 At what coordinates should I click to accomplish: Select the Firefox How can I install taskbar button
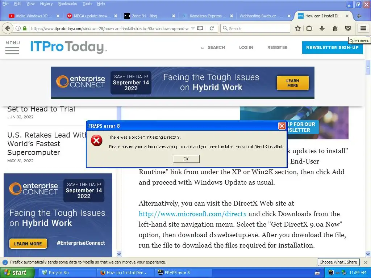tap(125, 273)
